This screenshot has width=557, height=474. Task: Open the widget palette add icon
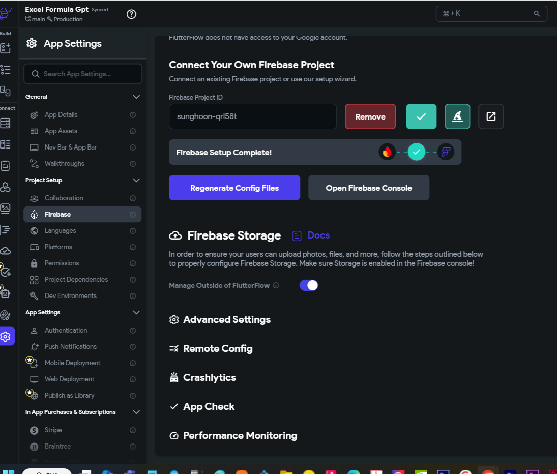(x=5, y=48)
